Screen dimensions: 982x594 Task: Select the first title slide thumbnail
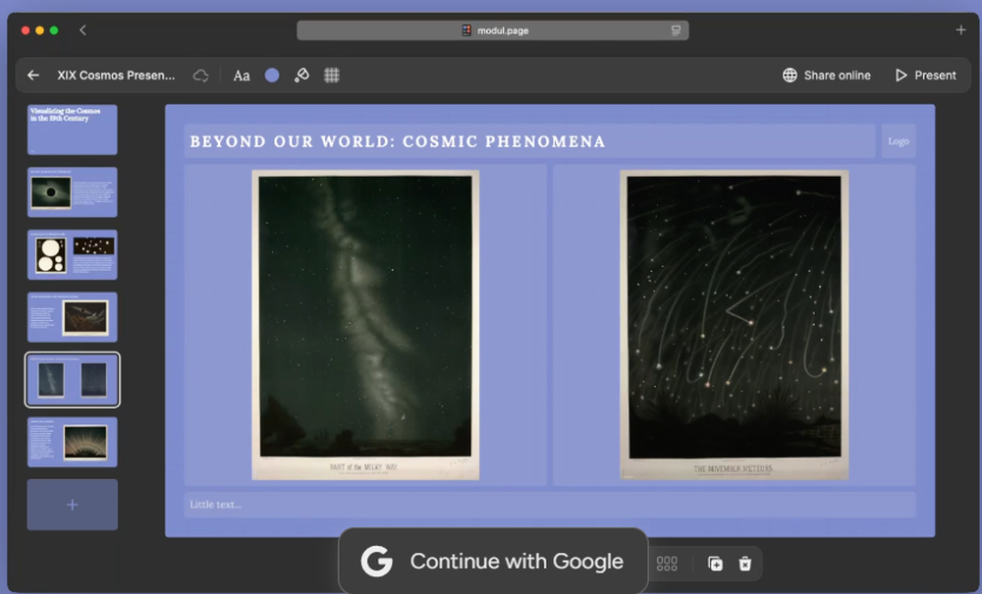click(72, 130)
